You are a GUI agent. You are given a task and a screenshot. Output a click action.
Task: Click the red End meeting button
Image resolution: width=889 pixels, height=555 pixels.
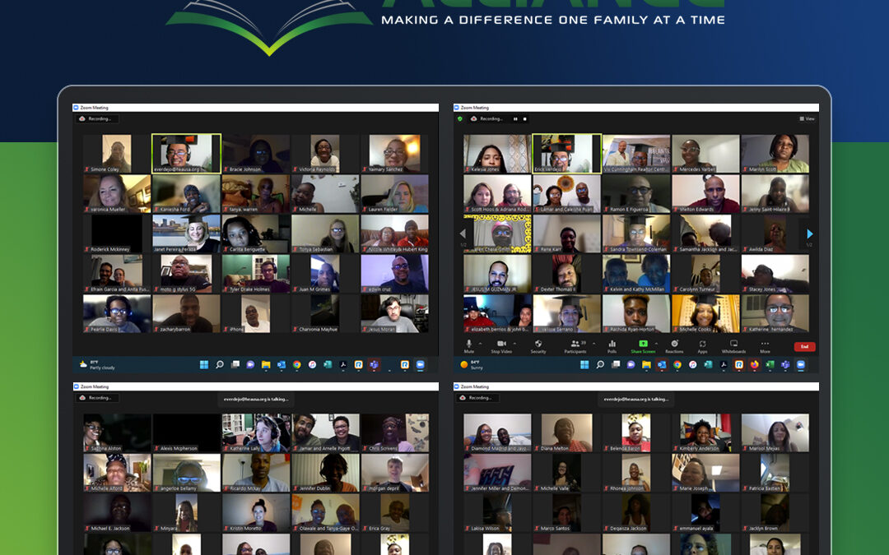click(804, 347)
